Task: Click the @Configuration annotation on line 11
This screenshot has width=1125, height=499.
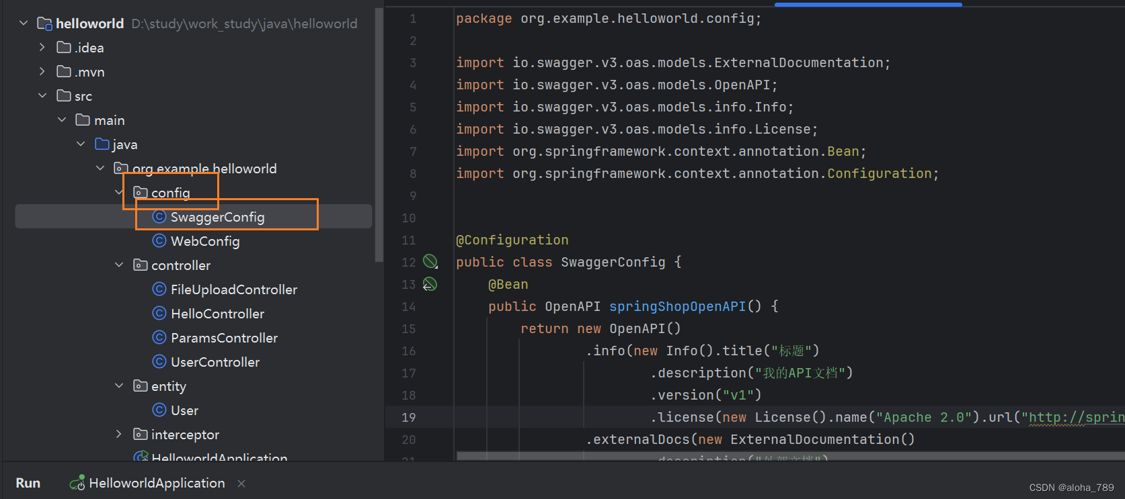Action: [x=512, y=240]
